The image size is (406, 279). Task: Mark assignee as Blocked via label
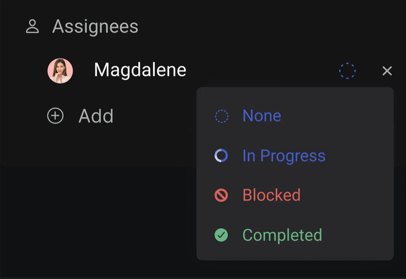click(271, 195)
